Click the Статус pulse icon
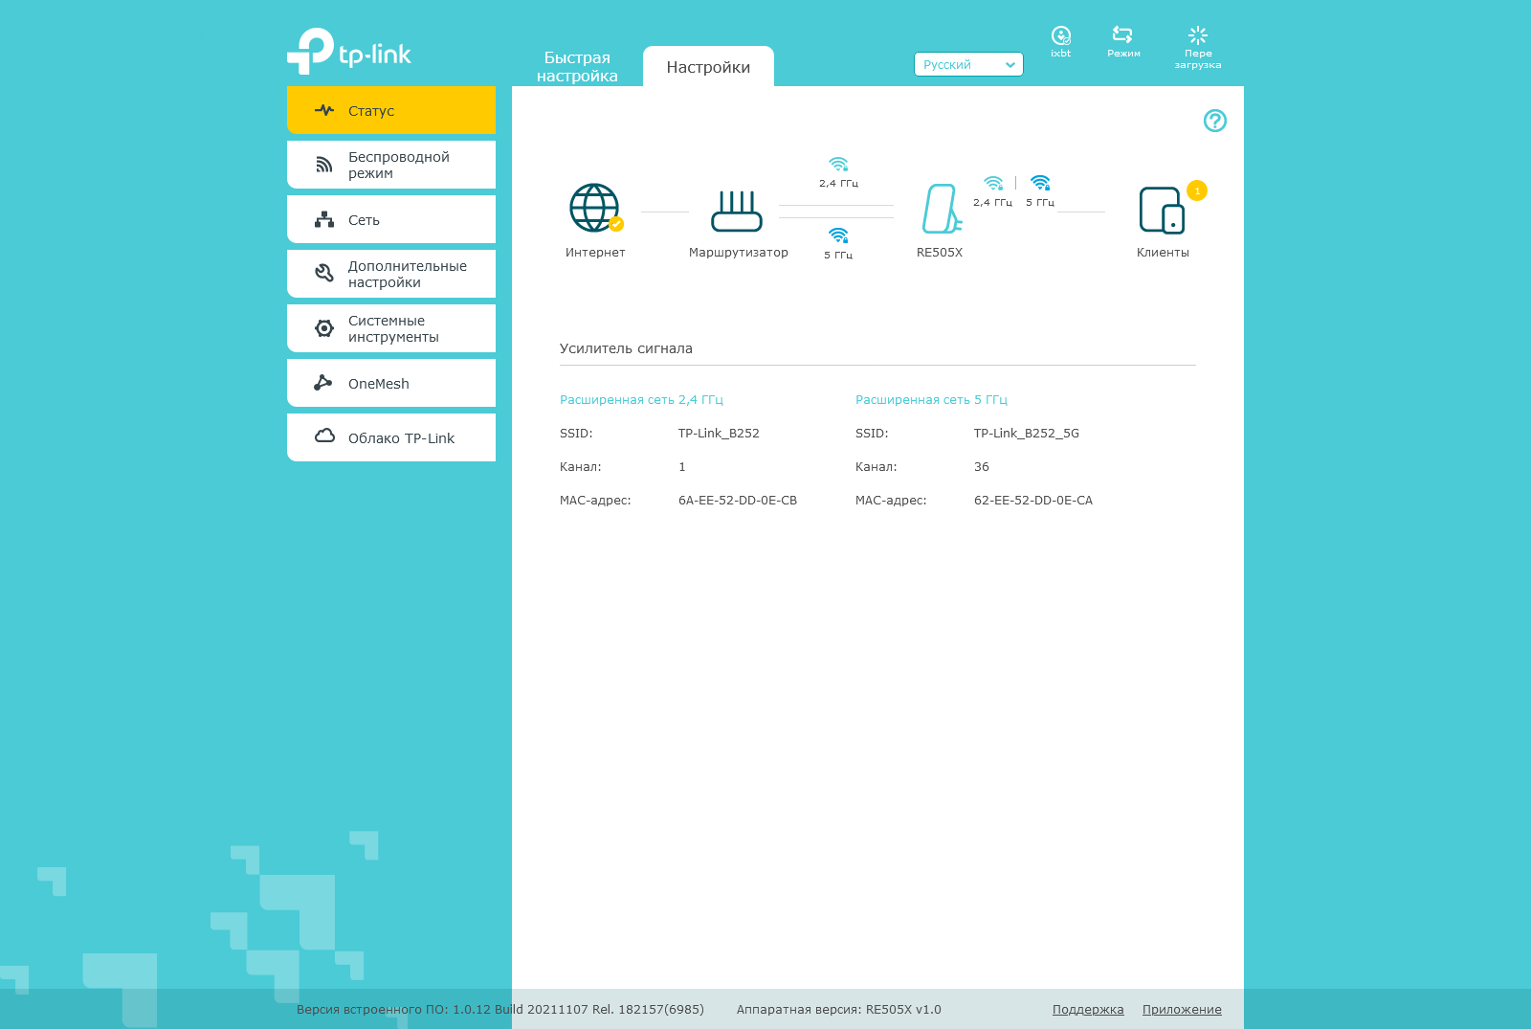Screen dimensions: 1531x1029 coord(324,110)
